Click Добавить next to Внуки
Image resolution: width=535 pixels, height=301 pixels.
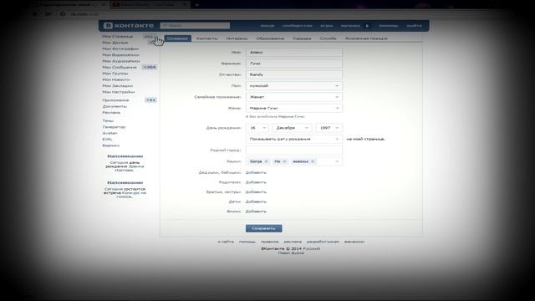[x=256, y=212]
